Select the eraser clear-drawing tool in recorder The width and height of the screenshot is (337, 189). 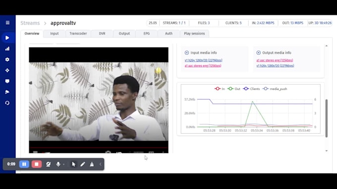pyautogui.click(x=92, y=164)
